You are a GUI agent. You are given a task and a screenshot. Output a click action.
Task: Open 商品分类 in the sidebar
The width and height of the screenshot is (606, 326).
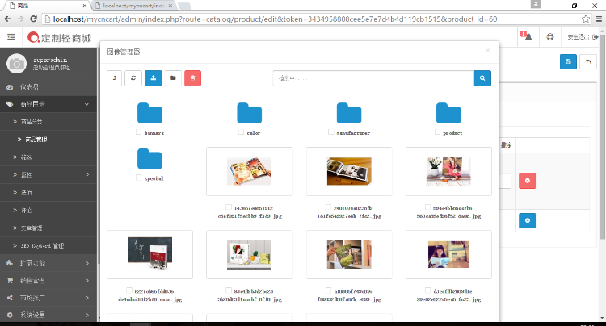48,122
